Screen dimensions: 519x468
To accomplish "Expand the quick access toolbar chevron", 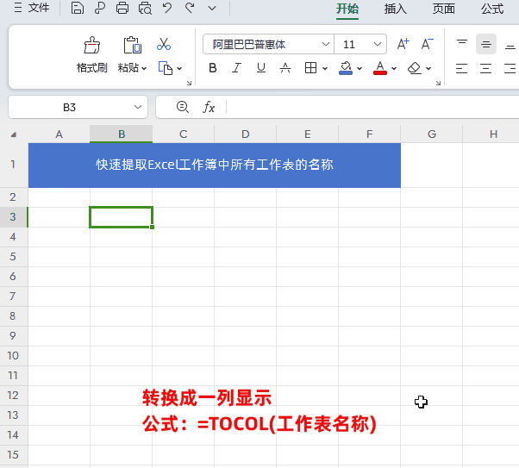I will click(212, 9).
